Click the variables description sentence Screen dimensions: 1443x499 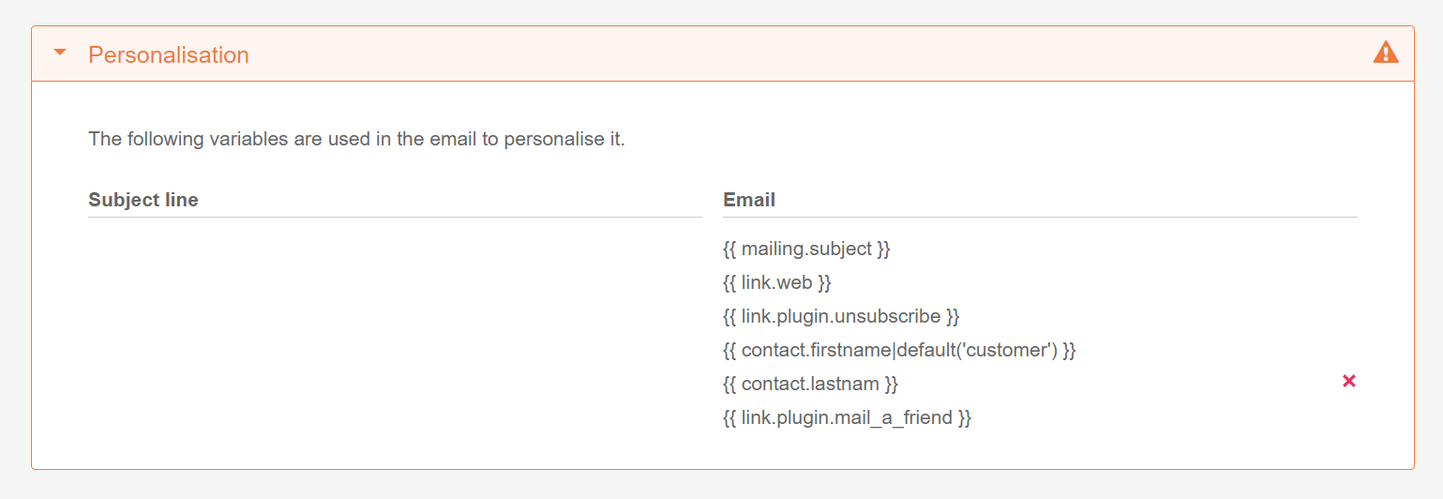(356, 140)
